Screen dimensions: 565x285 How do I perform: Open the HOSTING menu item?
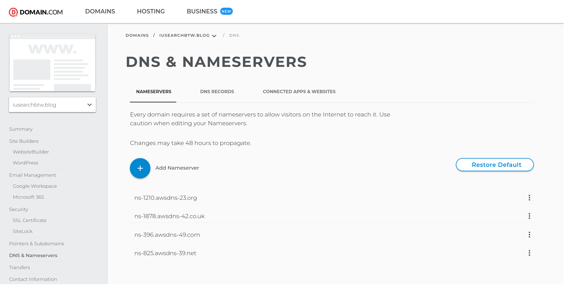coord(151,11)
